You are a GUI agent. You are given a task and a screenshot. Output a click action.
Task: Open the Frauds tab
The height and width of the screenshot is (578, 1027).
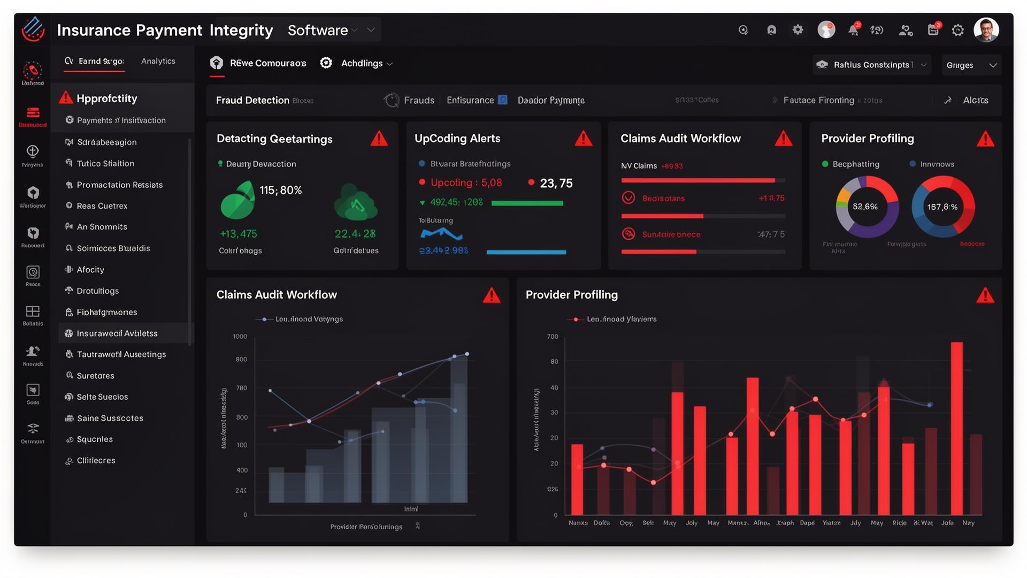tap(419, 100)
